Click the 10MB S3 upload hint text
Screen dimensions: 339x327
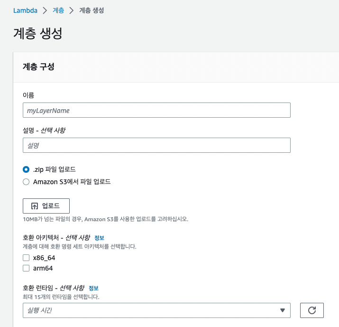pyautogui.click(x=106, y=219)
